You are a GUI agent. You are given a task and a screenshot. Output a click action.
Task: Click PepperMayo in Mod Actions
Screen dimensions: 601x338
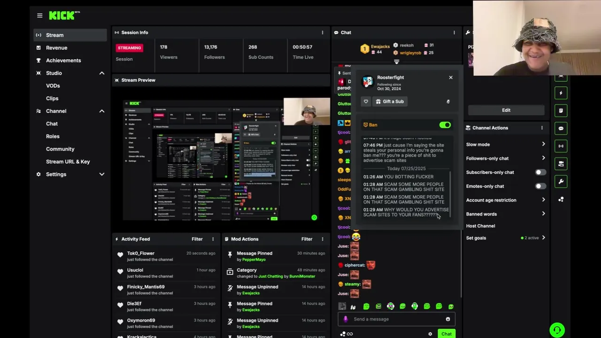tap(254, 260)
